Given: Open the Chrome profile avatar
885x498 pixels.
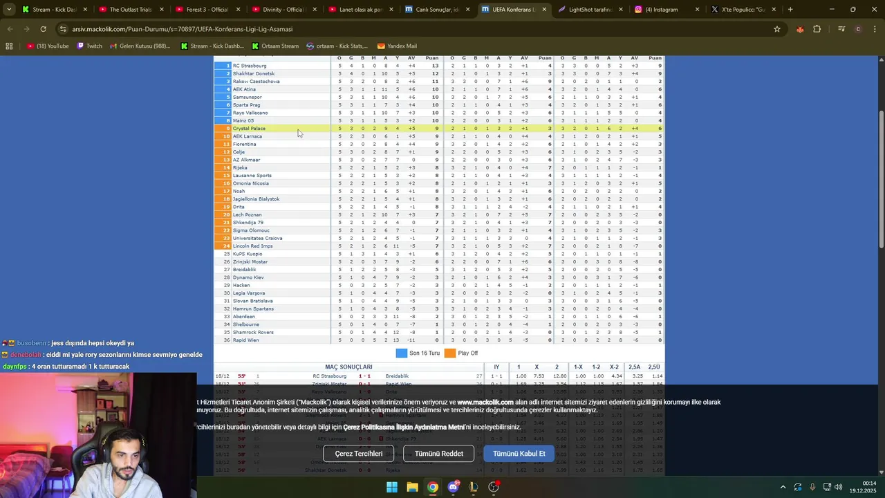Looking at the screenshot, I should click(x=858, y=29).
